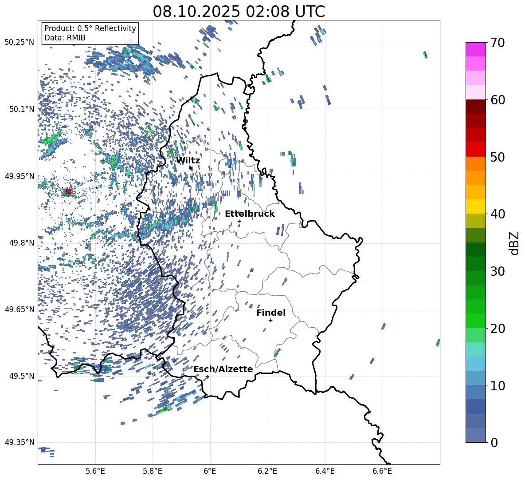Click the 50.1°N latitude label
This screenshot has height=480, width=525.
[x=22, y=109]
